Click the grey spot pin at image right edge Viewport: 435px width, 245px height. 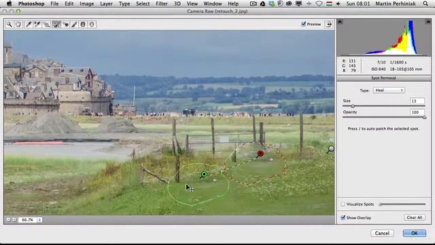click(x=331, y=149)
